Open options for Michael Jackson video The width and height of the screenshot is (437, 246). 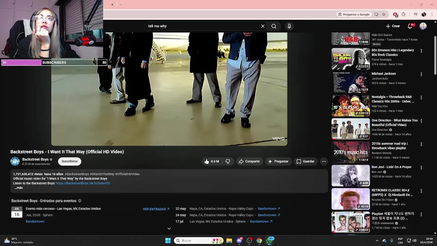click(x=421, y=74)
